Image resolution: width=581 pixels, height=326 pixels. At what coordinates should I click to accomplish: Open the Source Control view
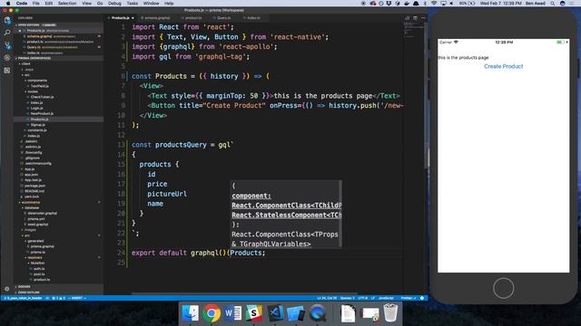(x=7, y=45)
